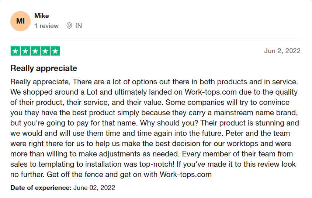The image size is (312, 198).
Task: Click the review date Jun 2, 2022
Action: (x=282, y=51)
